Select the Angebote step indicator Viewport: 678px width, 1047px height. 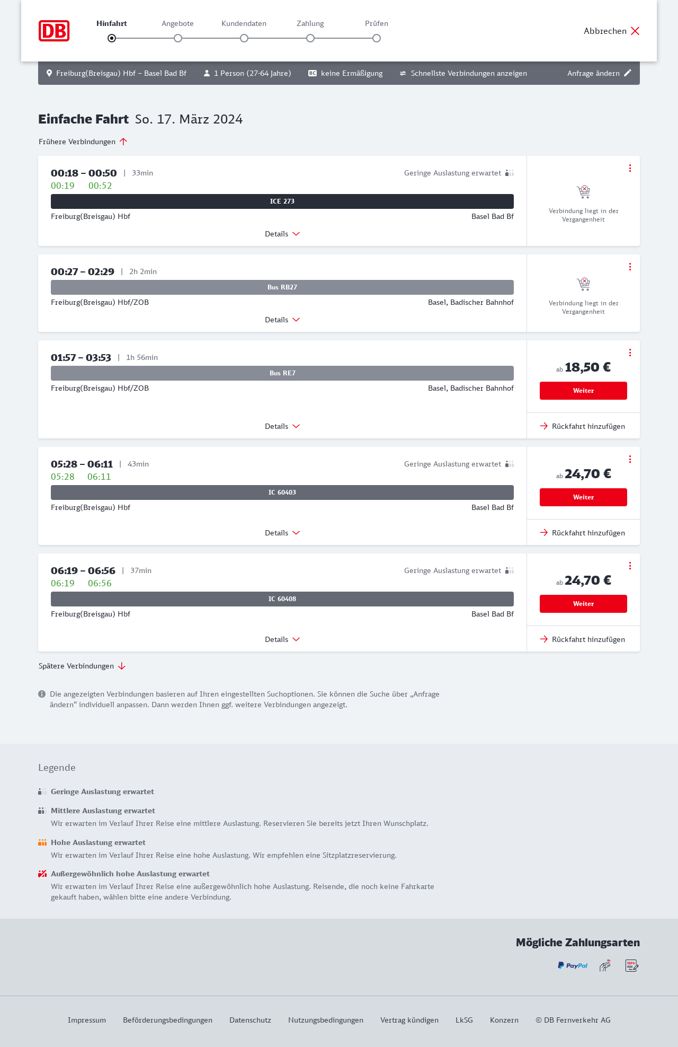pyautogui.click(x=178, y=38)
